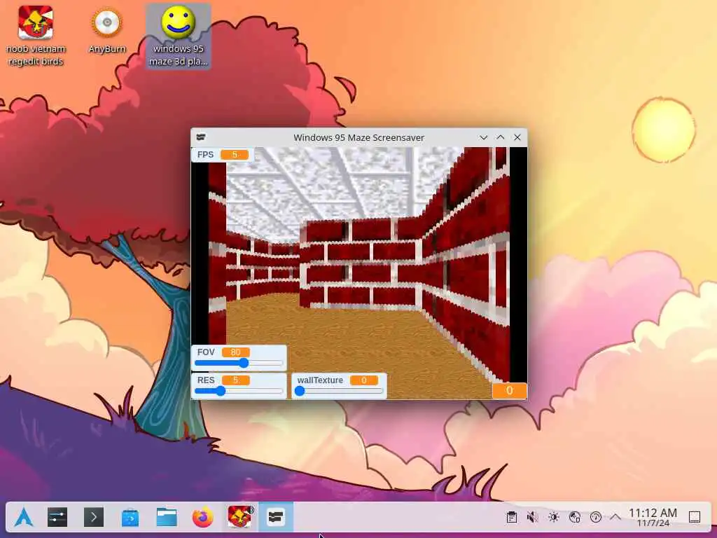Click the FOV value 80 readout
The image size is (717, 538).
pos(235,352)
